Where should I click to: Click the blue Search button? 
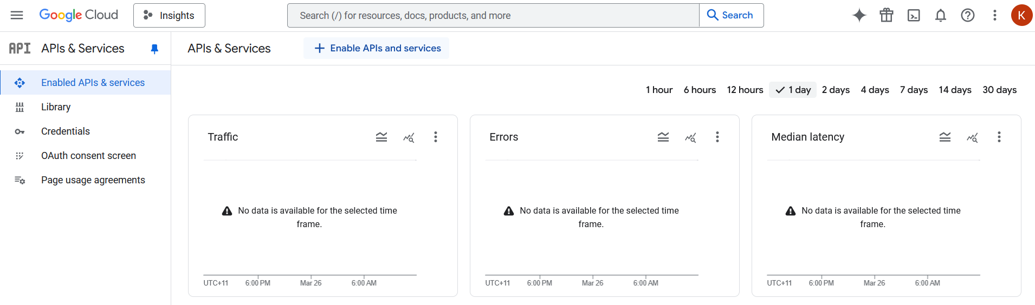pyautogui.click(x=731, y=15)
